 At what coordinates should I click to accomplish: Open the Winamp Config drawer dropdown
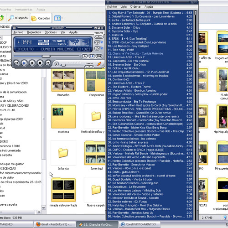point(89,67)
